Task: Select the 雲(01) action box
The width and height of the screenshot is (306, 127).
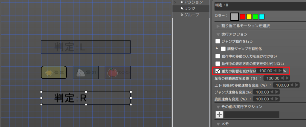Action: [86, 73]
